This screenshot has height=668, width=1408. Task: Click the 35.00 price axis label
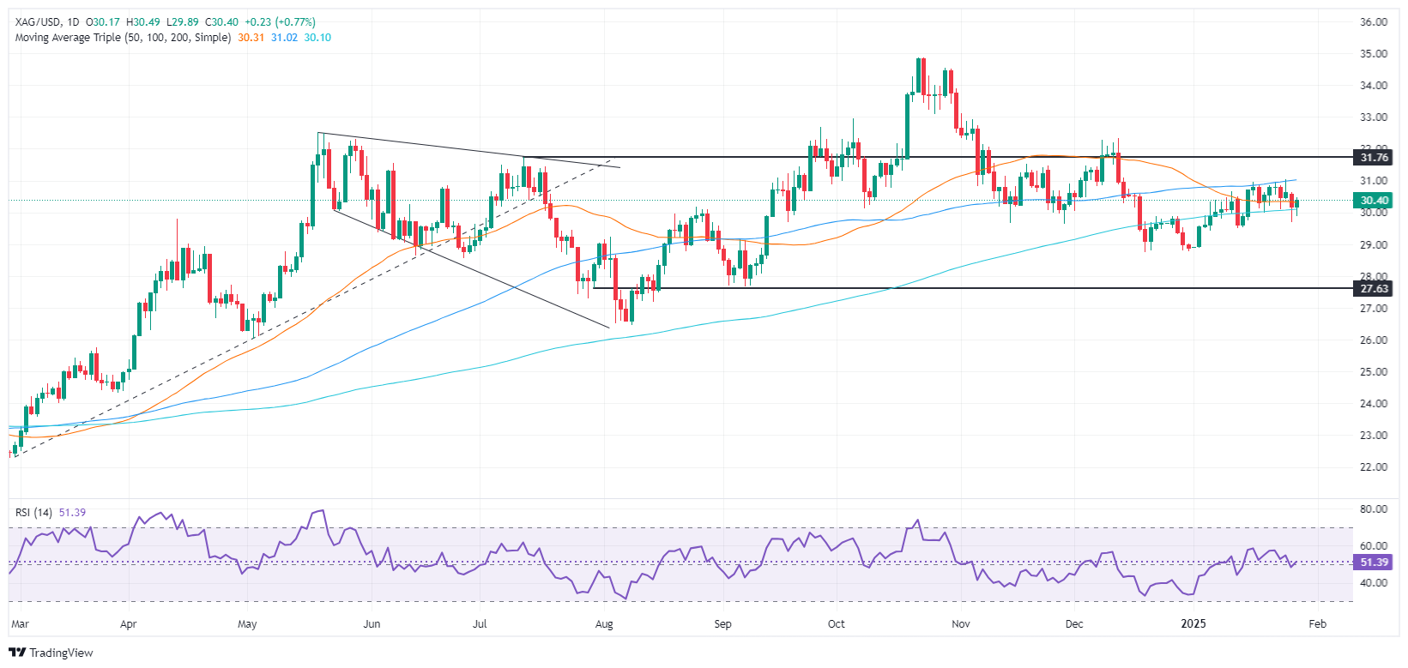tap(1374, 54)
